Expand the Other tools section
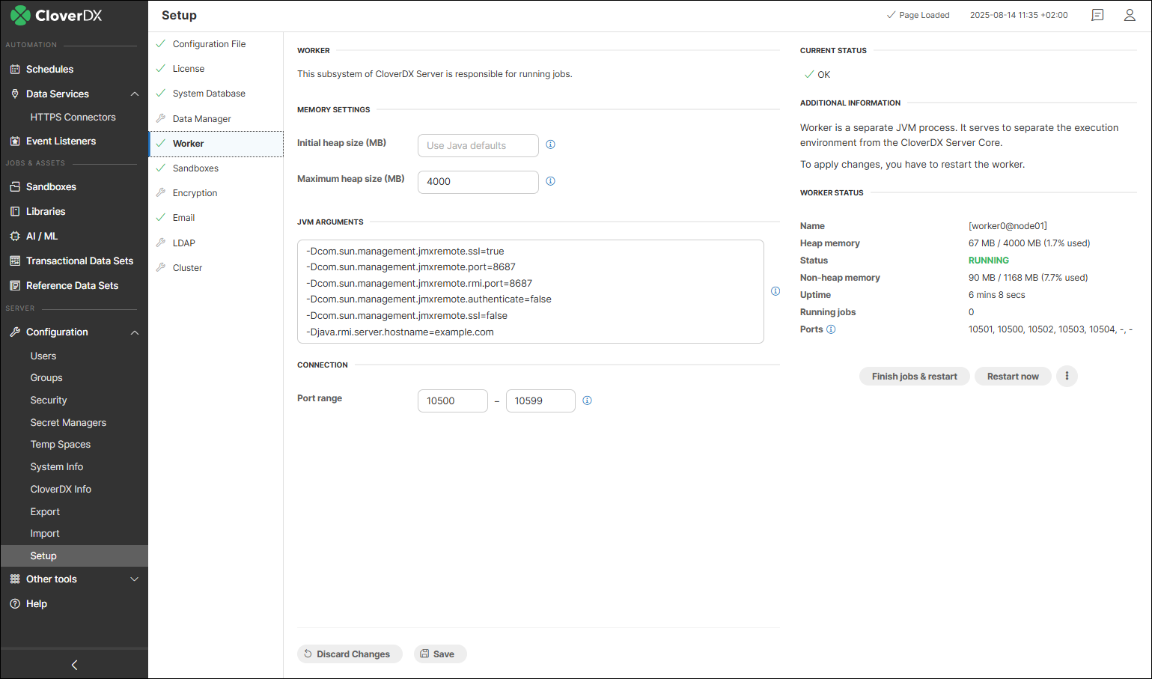The width and height of the screenshot is (1152, 679). point(135,579)
